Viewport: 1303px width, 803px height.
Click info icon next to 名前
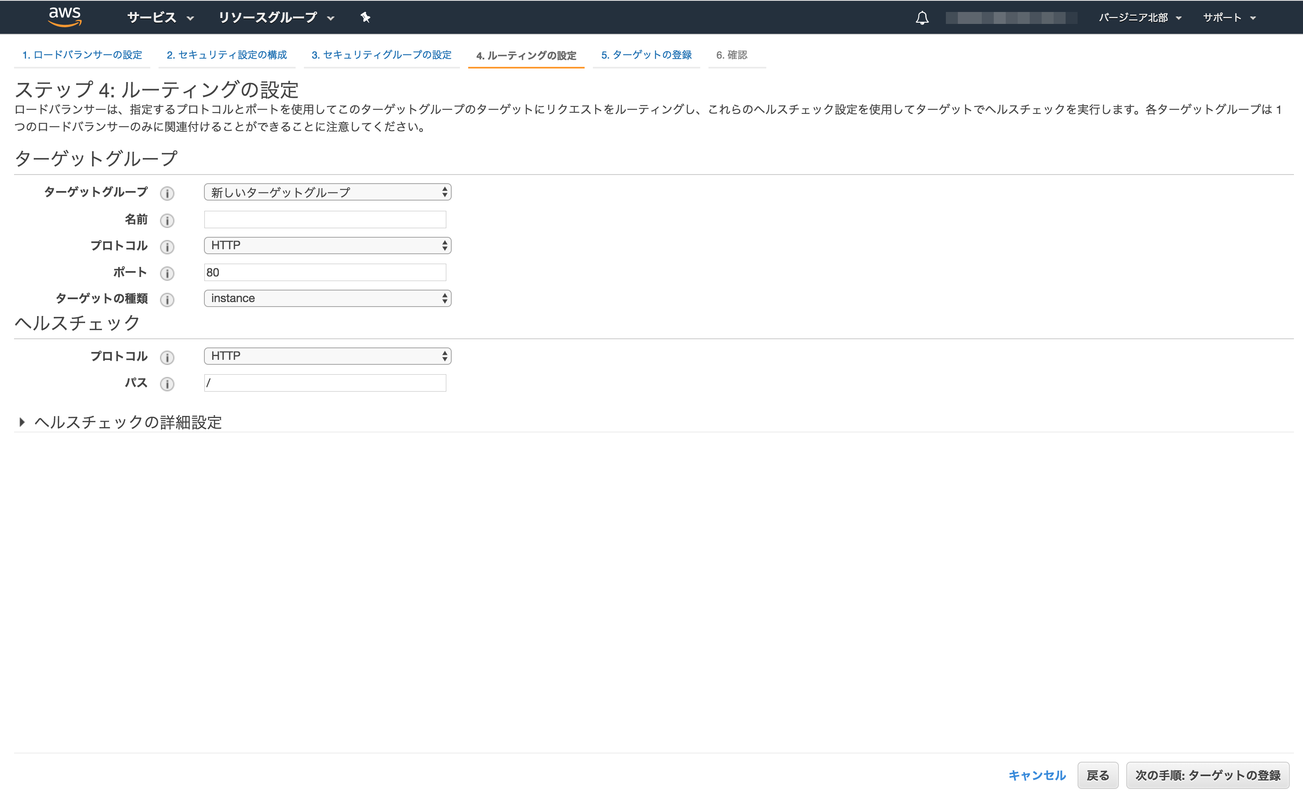tap(167, 220)
